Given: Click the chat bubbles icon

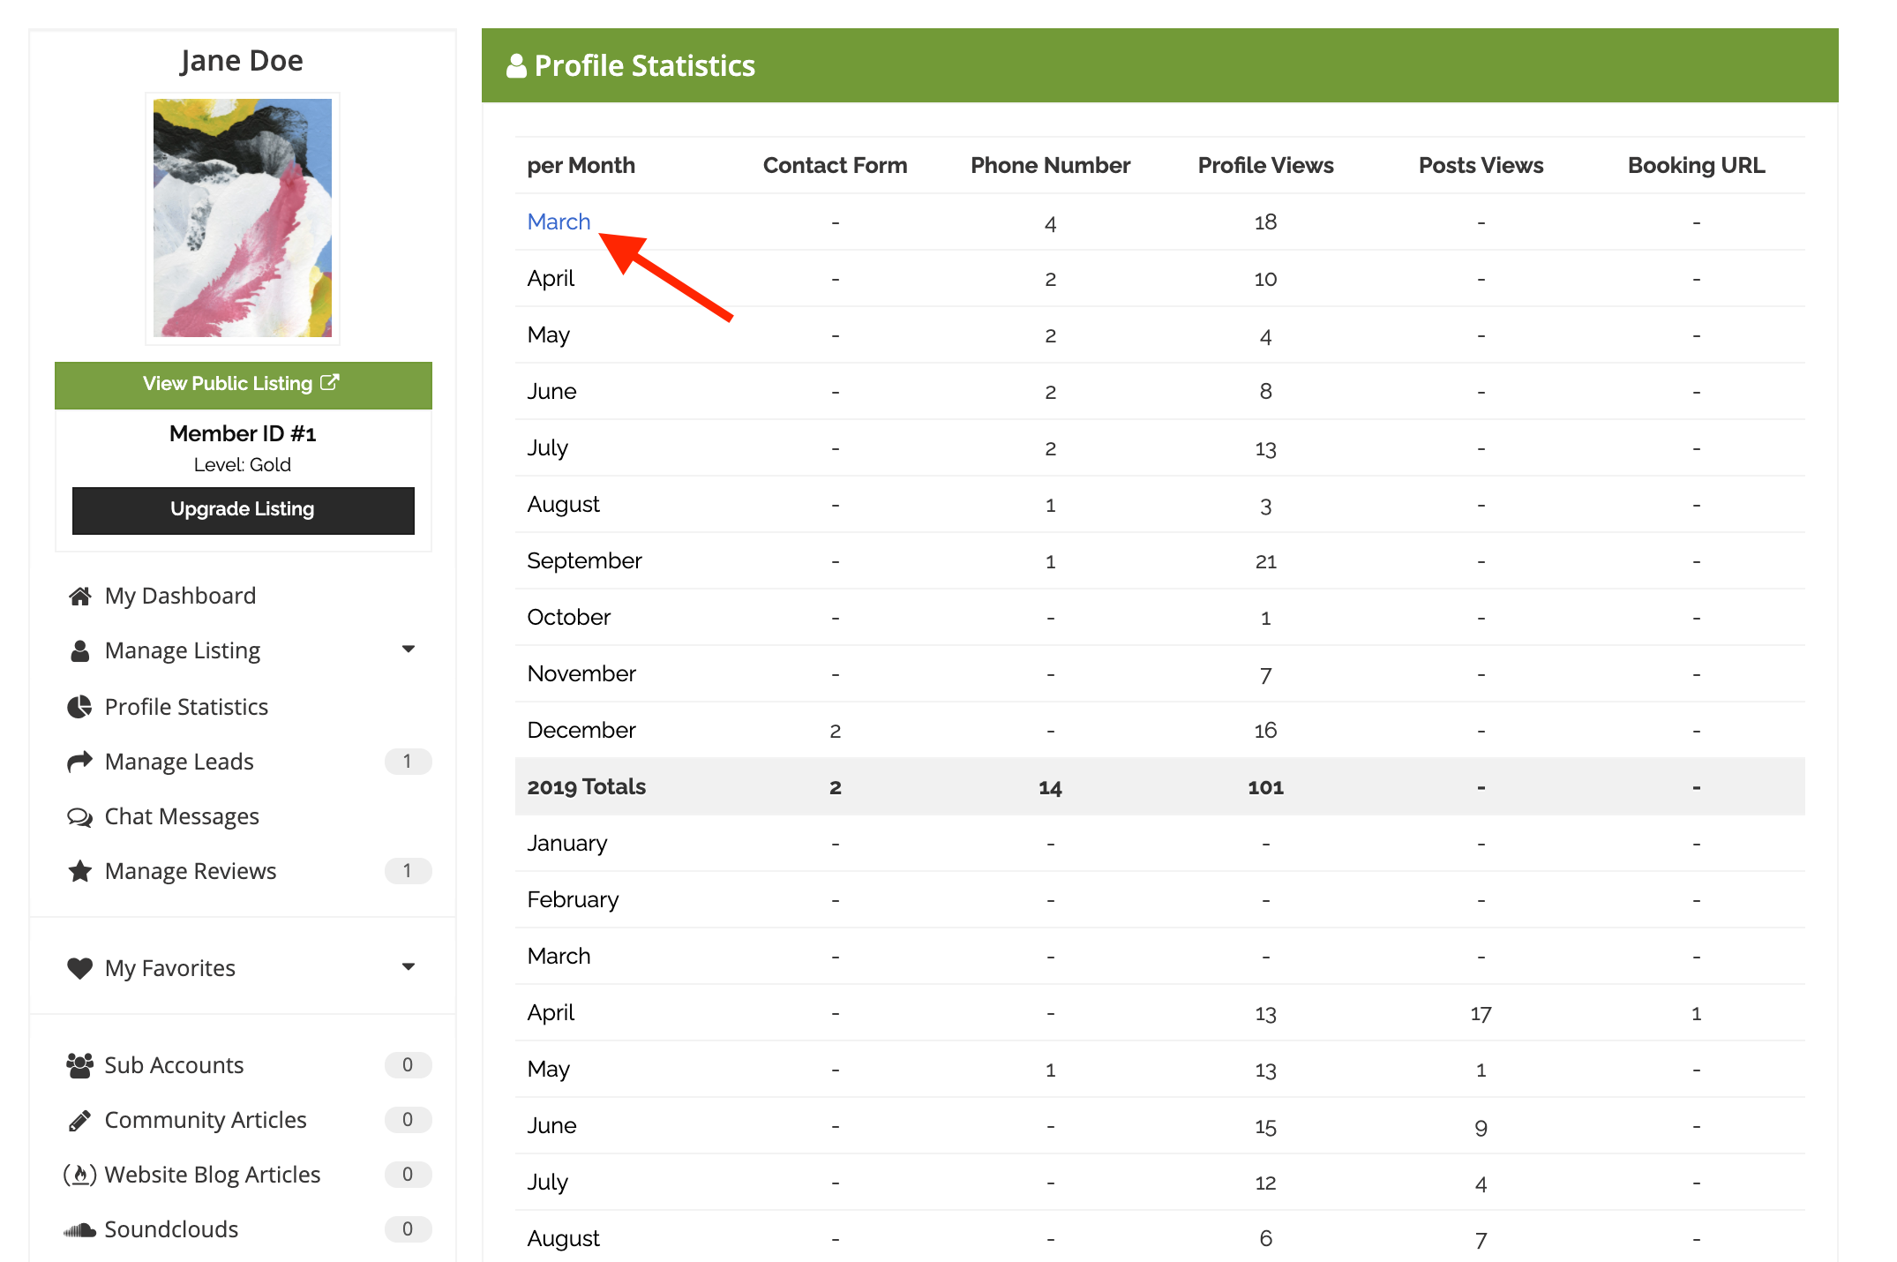Looking at the screenshot, I should [x=79, y=817].
